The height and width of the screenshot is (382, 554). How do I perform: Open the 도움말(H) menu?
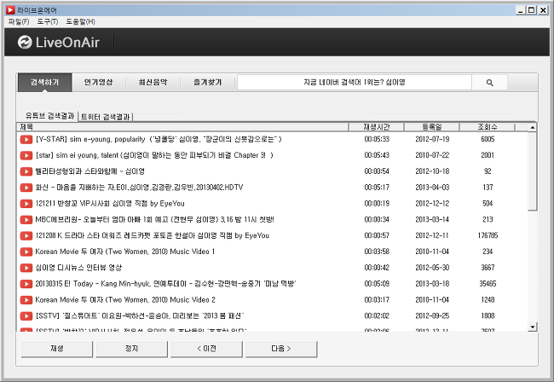pos(81,22)
